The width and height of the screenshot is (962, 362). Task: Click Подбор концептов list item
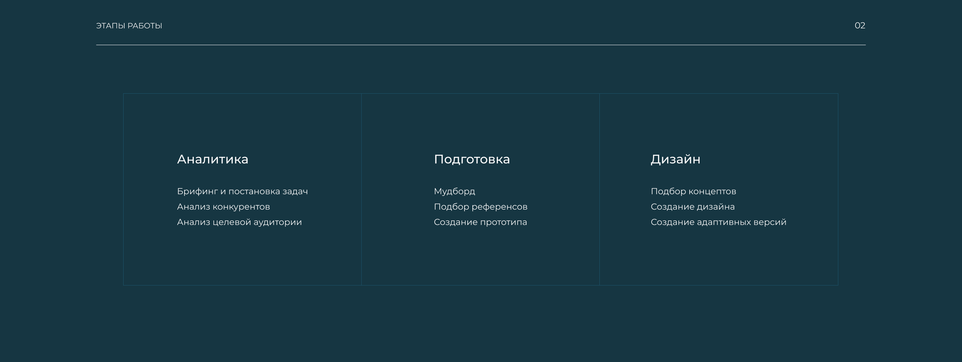(x=694, y=191)
